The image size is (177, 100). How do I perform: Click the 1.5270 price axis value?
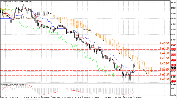pos(173,3)
